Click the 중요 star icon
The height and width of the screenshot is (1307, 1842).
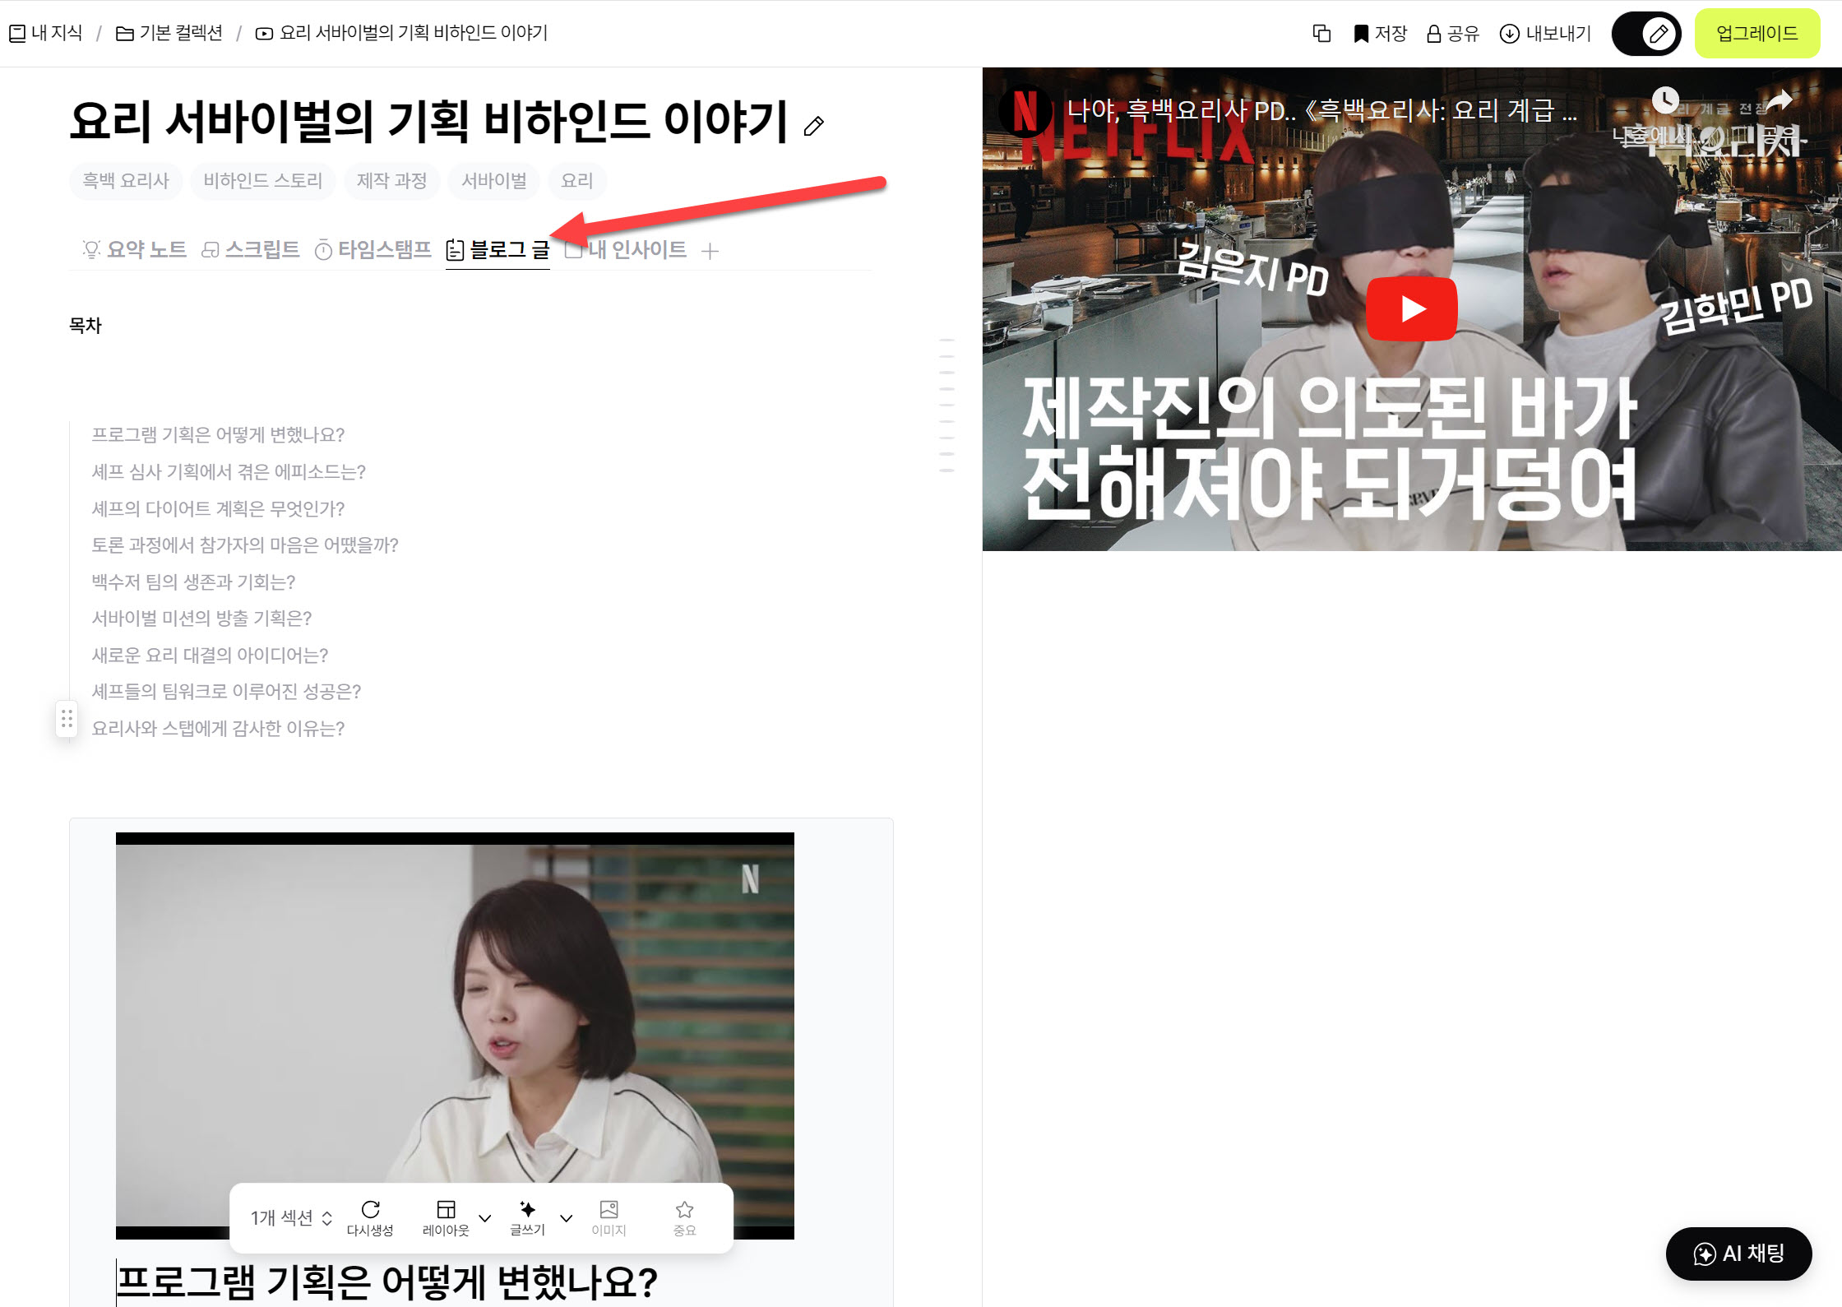click(684, 1210)
